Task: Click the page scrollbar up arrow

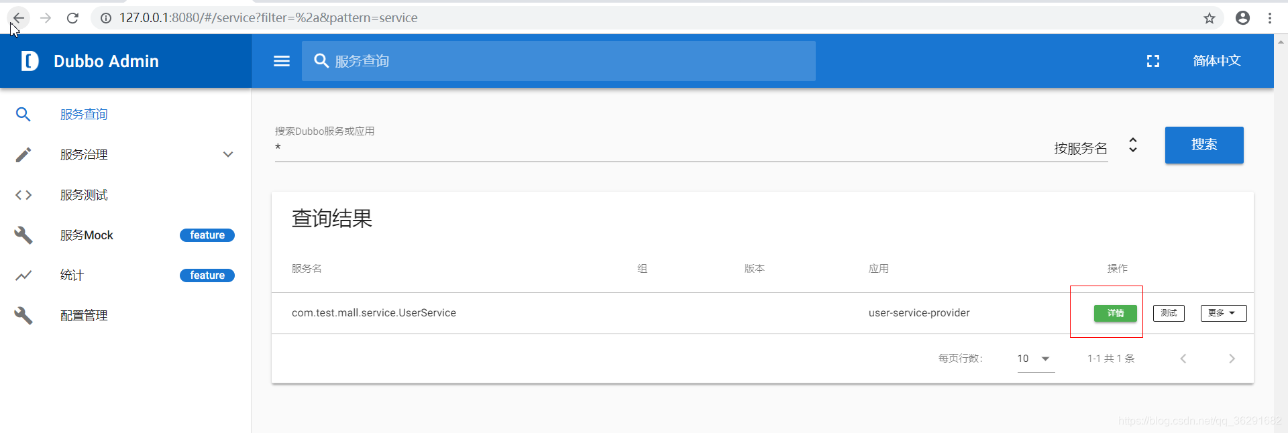Action: (x=1281, y=42)
